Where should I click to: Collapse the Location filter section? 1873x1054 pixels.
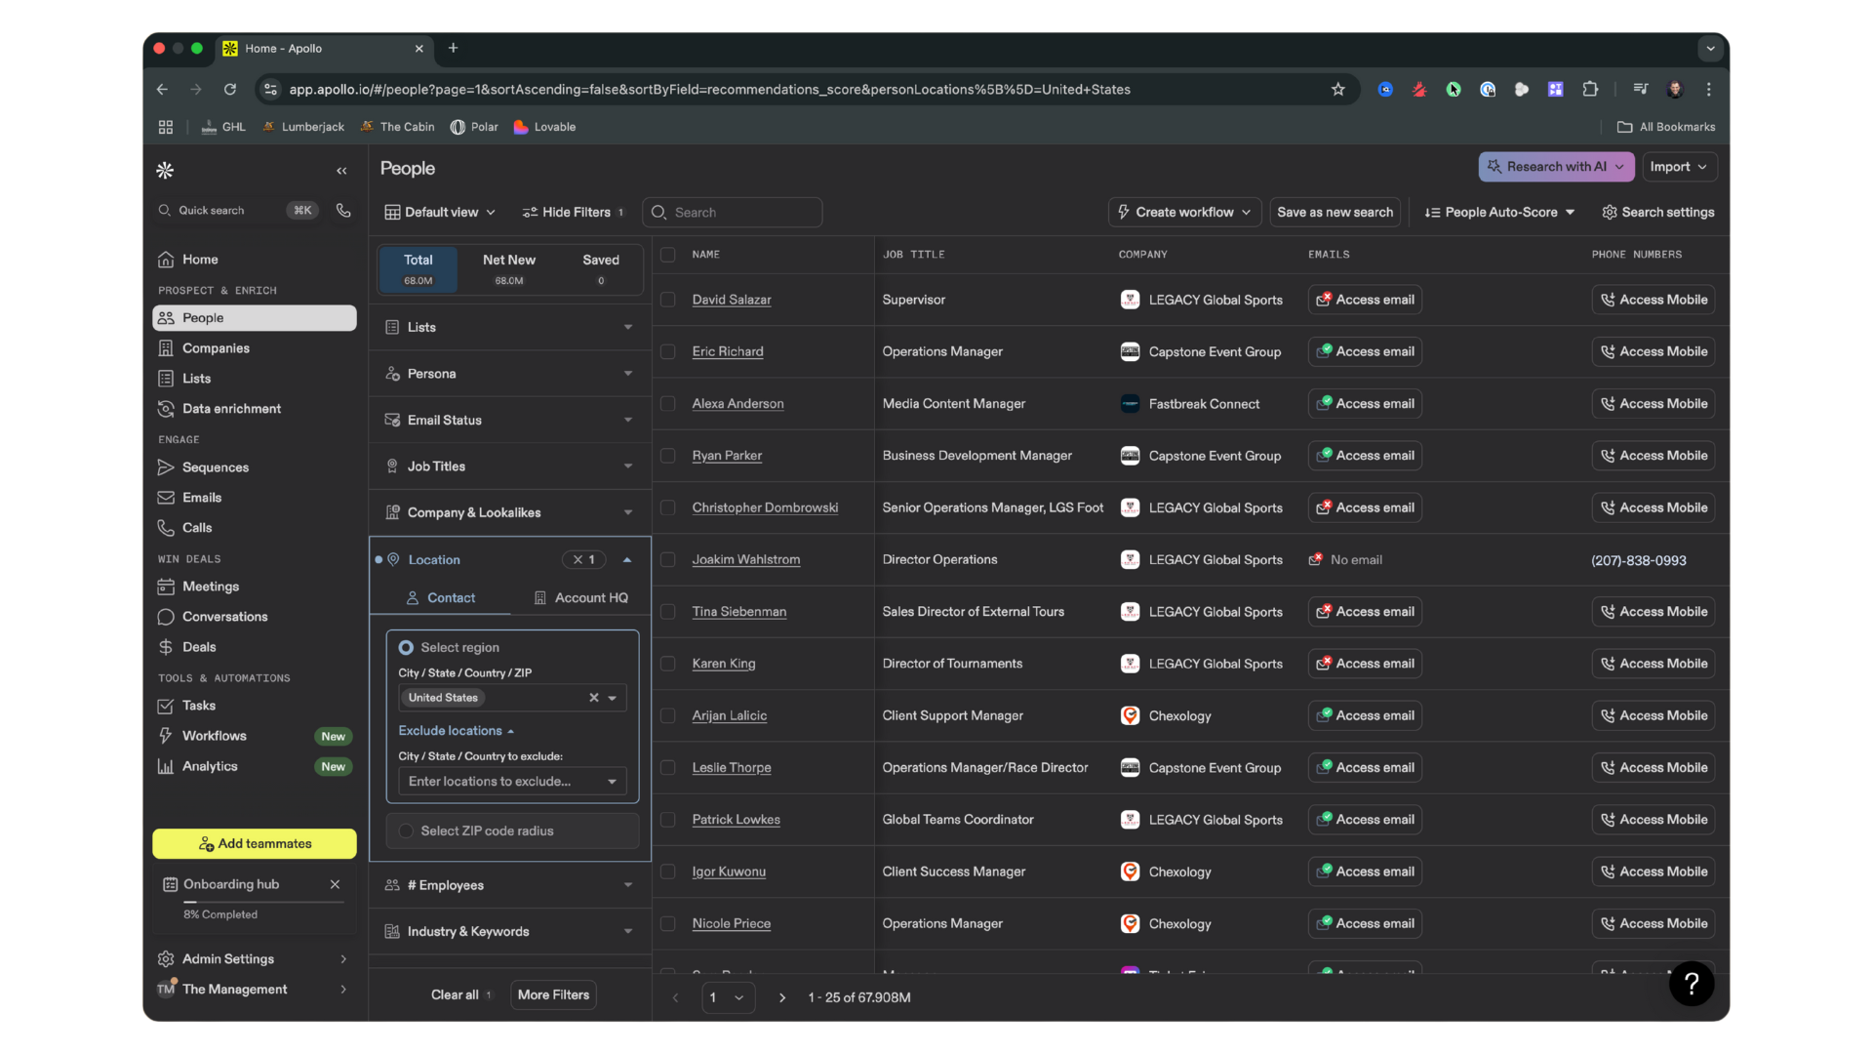[x=627, y=559]
